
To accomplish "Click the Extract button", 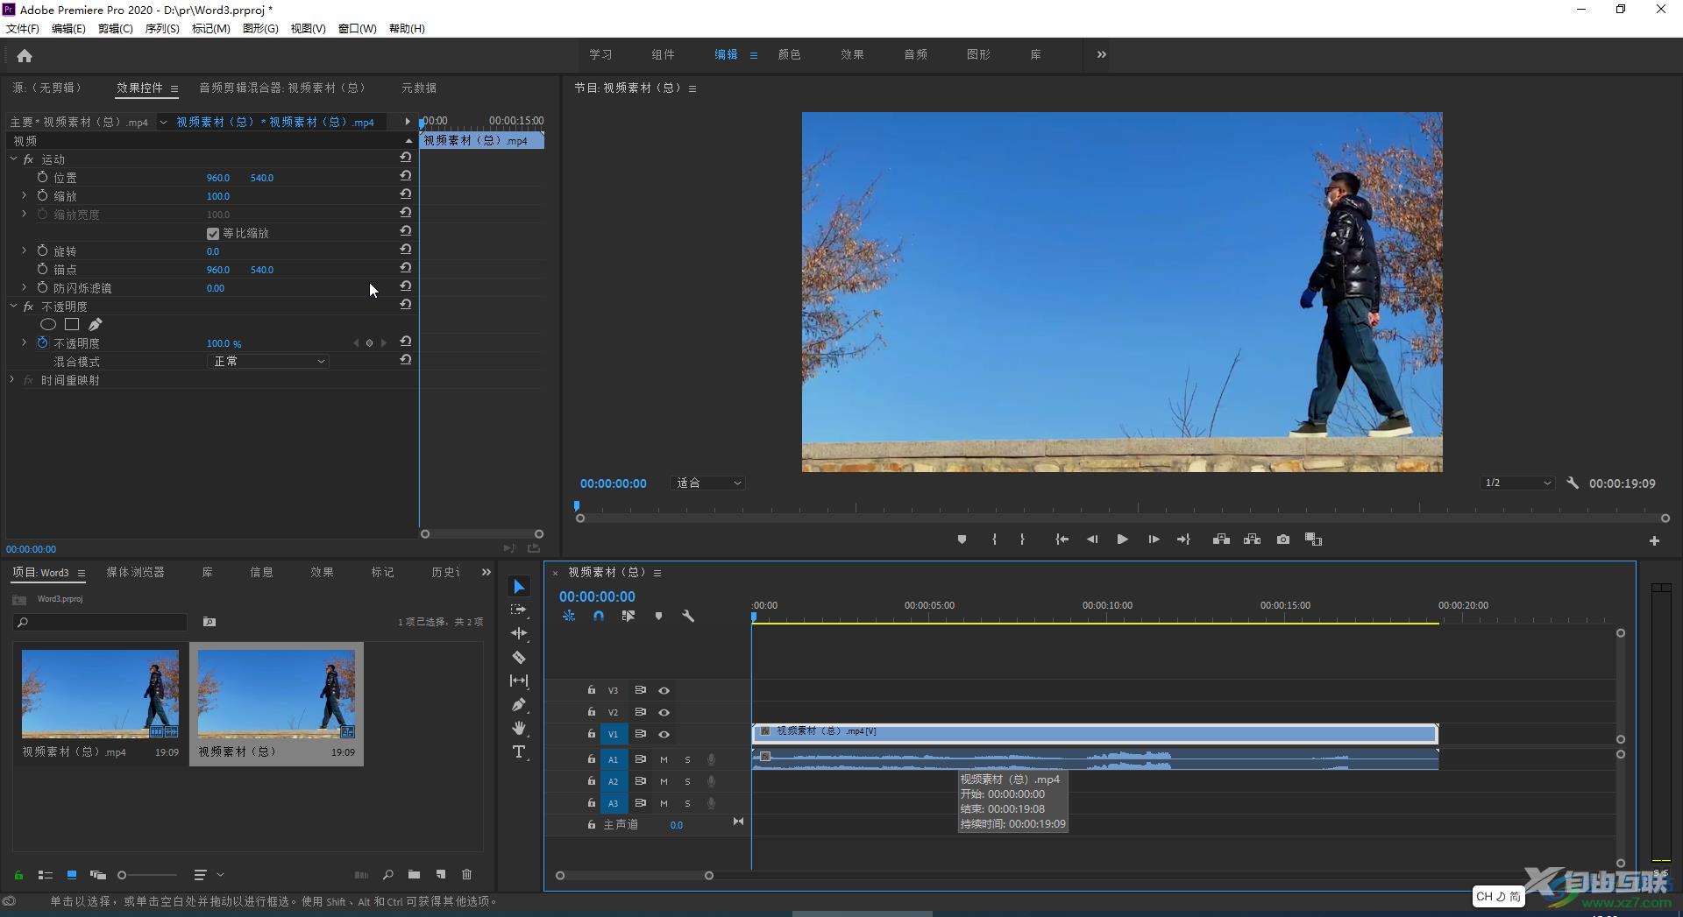I will tap(1252, 540).
